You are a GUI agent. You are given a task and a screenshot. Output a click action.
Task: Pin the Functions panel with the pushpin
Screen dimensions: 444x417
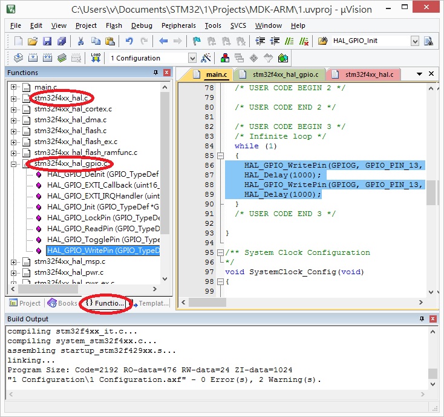155,73
